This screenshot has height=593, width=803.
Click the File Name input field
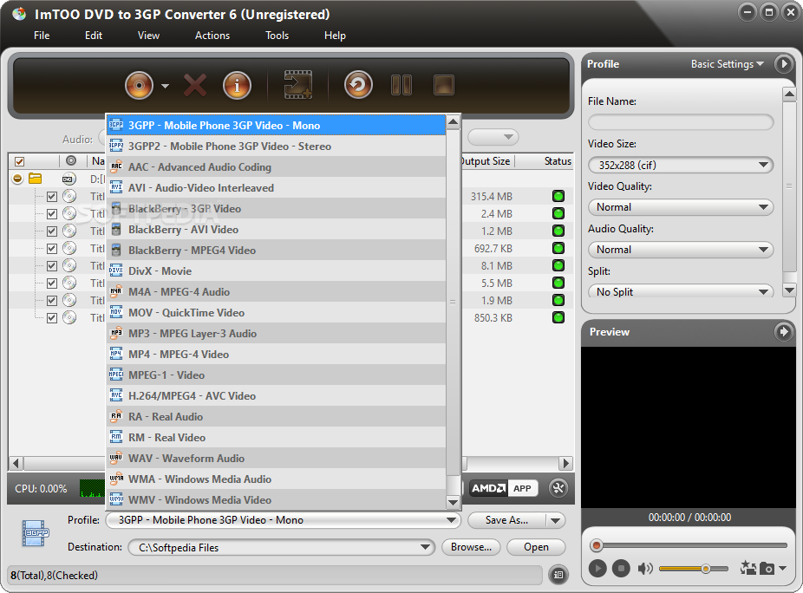tap(681, 122)
